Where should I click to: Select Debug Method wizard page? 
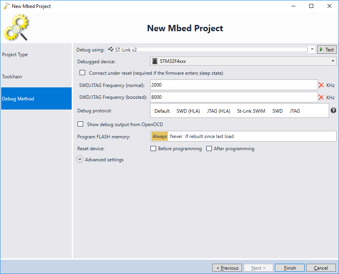pyautogui.click(x=36, y=98)
